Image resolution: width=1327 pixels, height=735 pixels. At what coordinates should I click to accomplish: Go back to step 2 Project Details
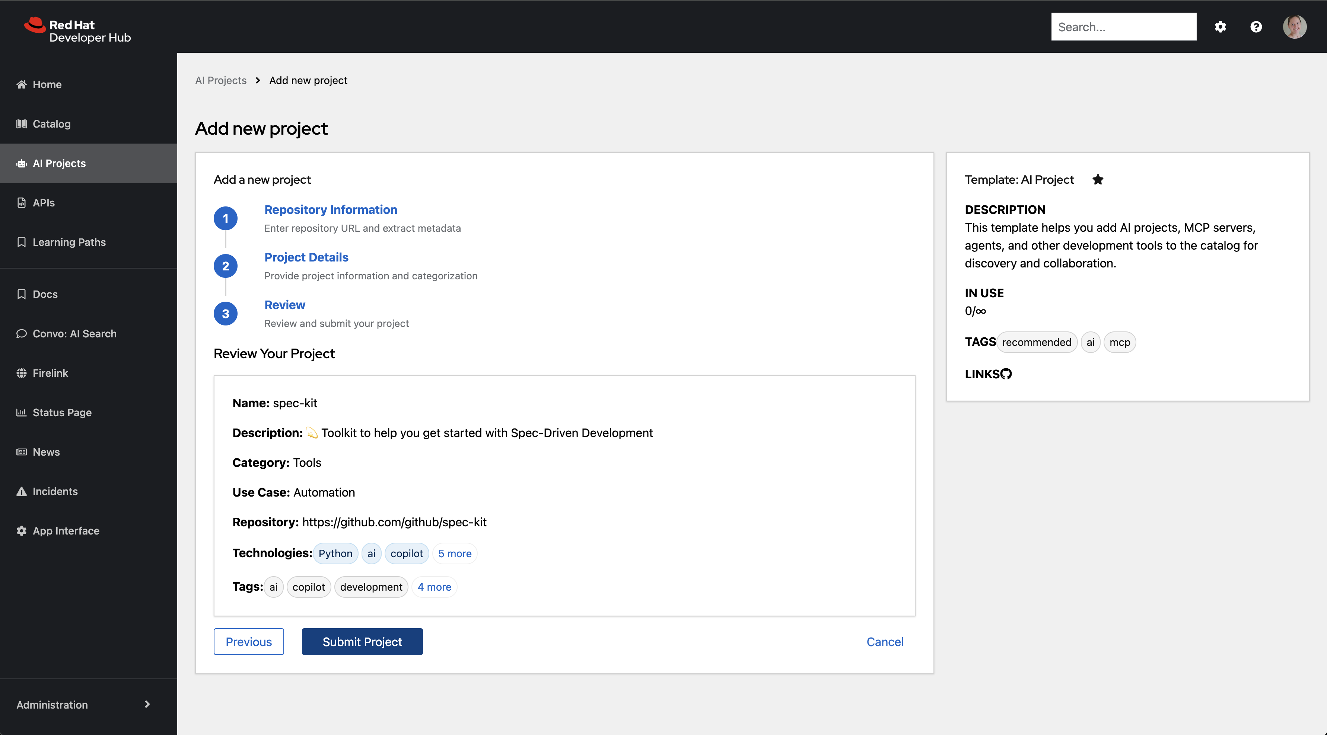(x=306, y=257)
